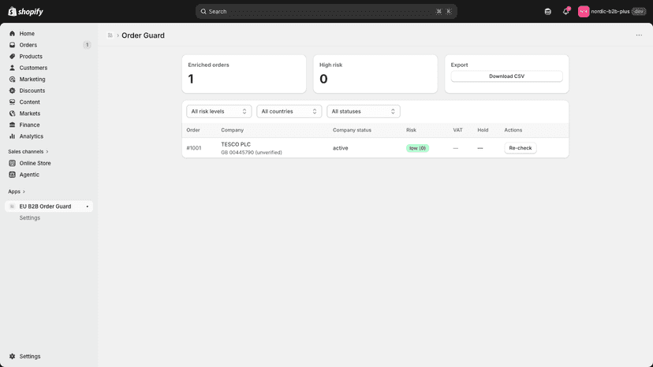Click the search magnifier icon

coord(203,12)
